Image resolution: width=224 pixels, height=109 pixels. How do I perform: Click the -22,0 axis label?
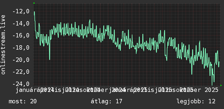click(21, 72)
